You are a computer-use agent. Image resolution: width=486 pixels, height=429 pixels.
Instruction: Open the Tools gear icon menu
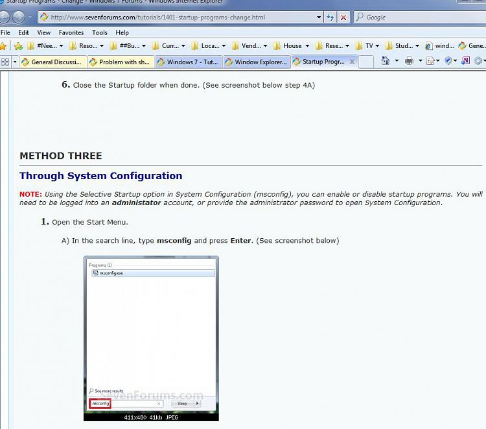[x=480, y=61]
